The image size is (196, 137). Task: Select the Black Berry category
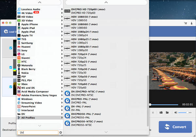coord(40,69)
